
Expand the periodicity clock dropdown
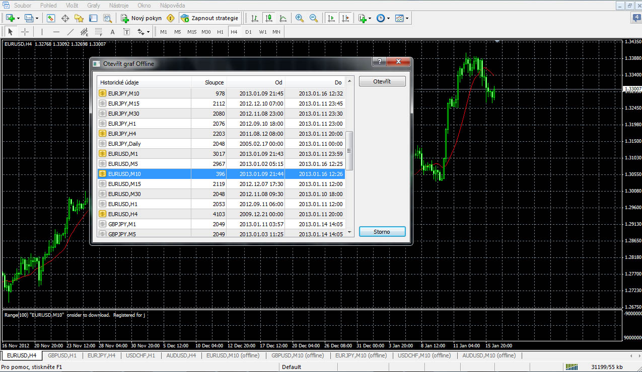(389, 19)
